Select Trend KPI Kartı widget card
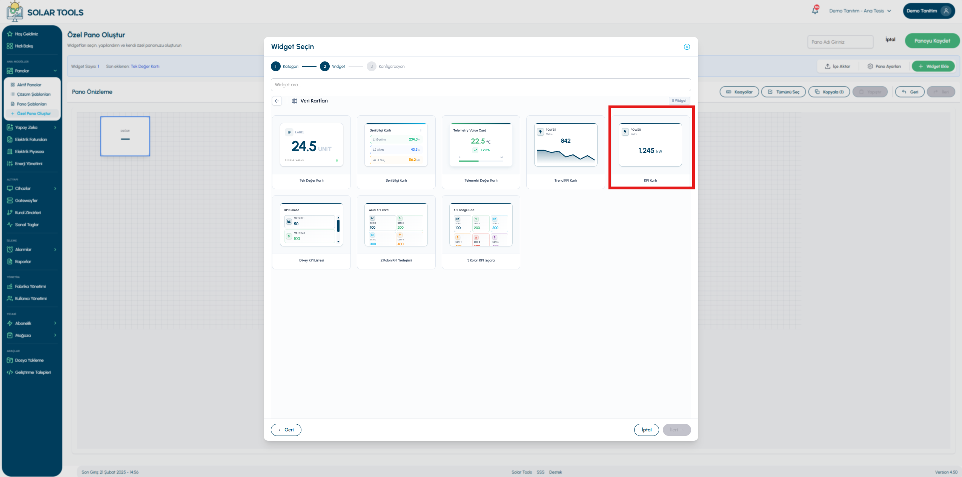The image size is (962, 477). tap(566, 152)
